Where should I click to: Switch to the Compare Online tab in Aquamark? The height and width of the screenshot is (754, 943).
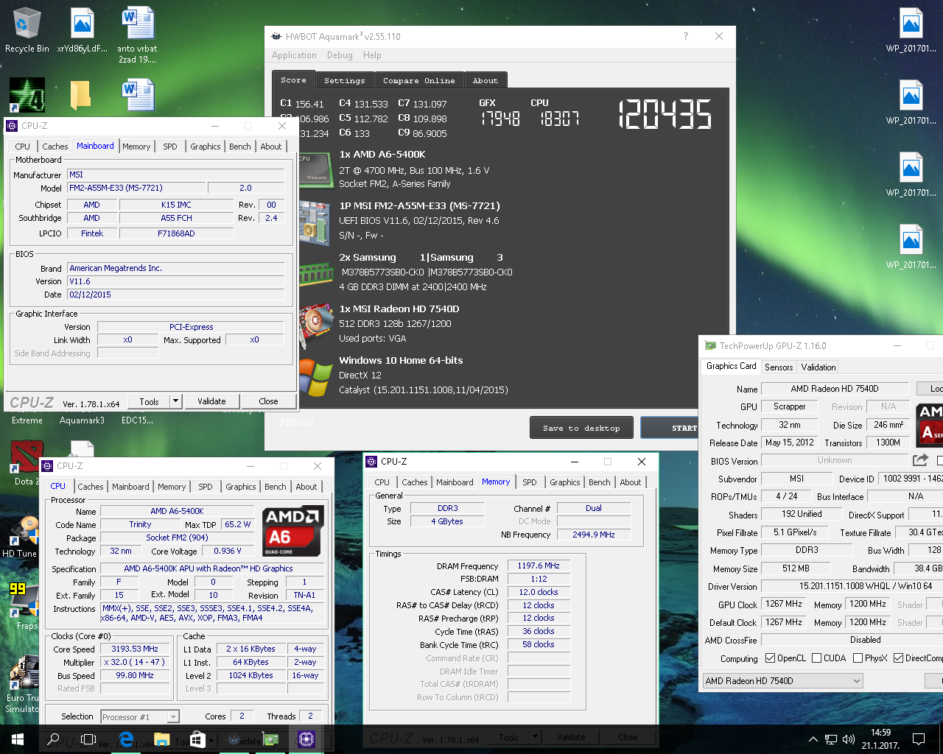tap(419, 80)
